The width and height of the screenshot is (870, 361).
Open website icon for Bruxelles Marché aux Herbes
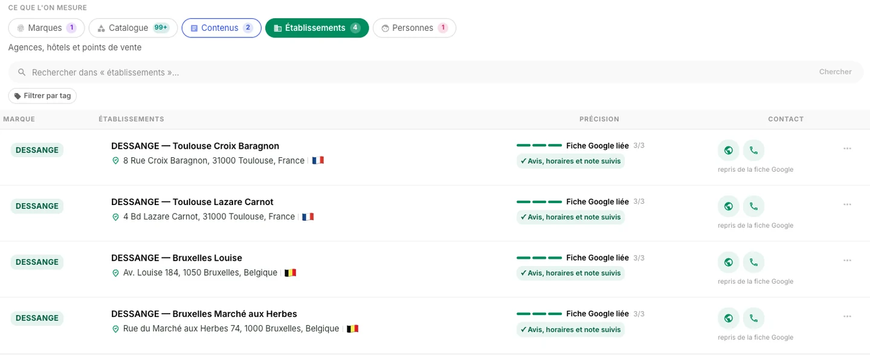tap(729, 318)
